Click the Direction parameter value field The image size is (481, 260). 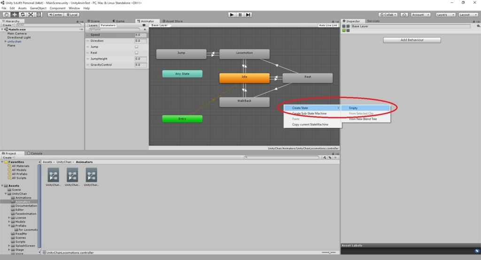tap(140, 41)
